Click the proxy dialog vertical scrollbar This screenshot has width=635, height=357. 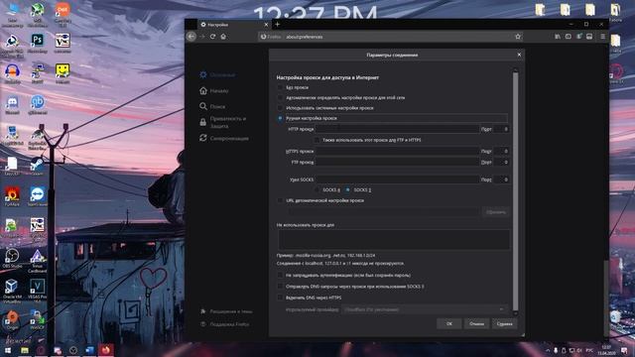tap(516, 191)
